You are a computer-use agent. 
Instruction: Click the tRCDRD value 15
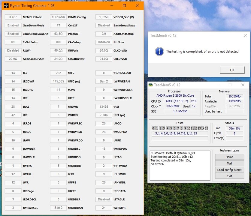click(x=13, y=90)
